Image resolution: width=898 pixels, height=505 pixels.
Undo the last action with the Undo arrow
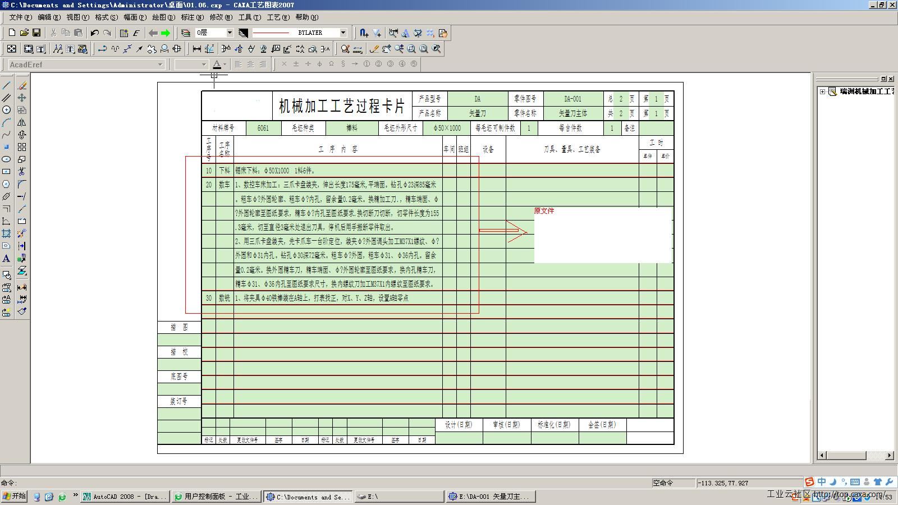point(94,33)
